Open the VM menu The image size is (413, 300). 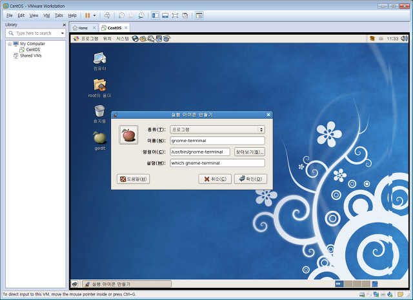click(46, 15)
